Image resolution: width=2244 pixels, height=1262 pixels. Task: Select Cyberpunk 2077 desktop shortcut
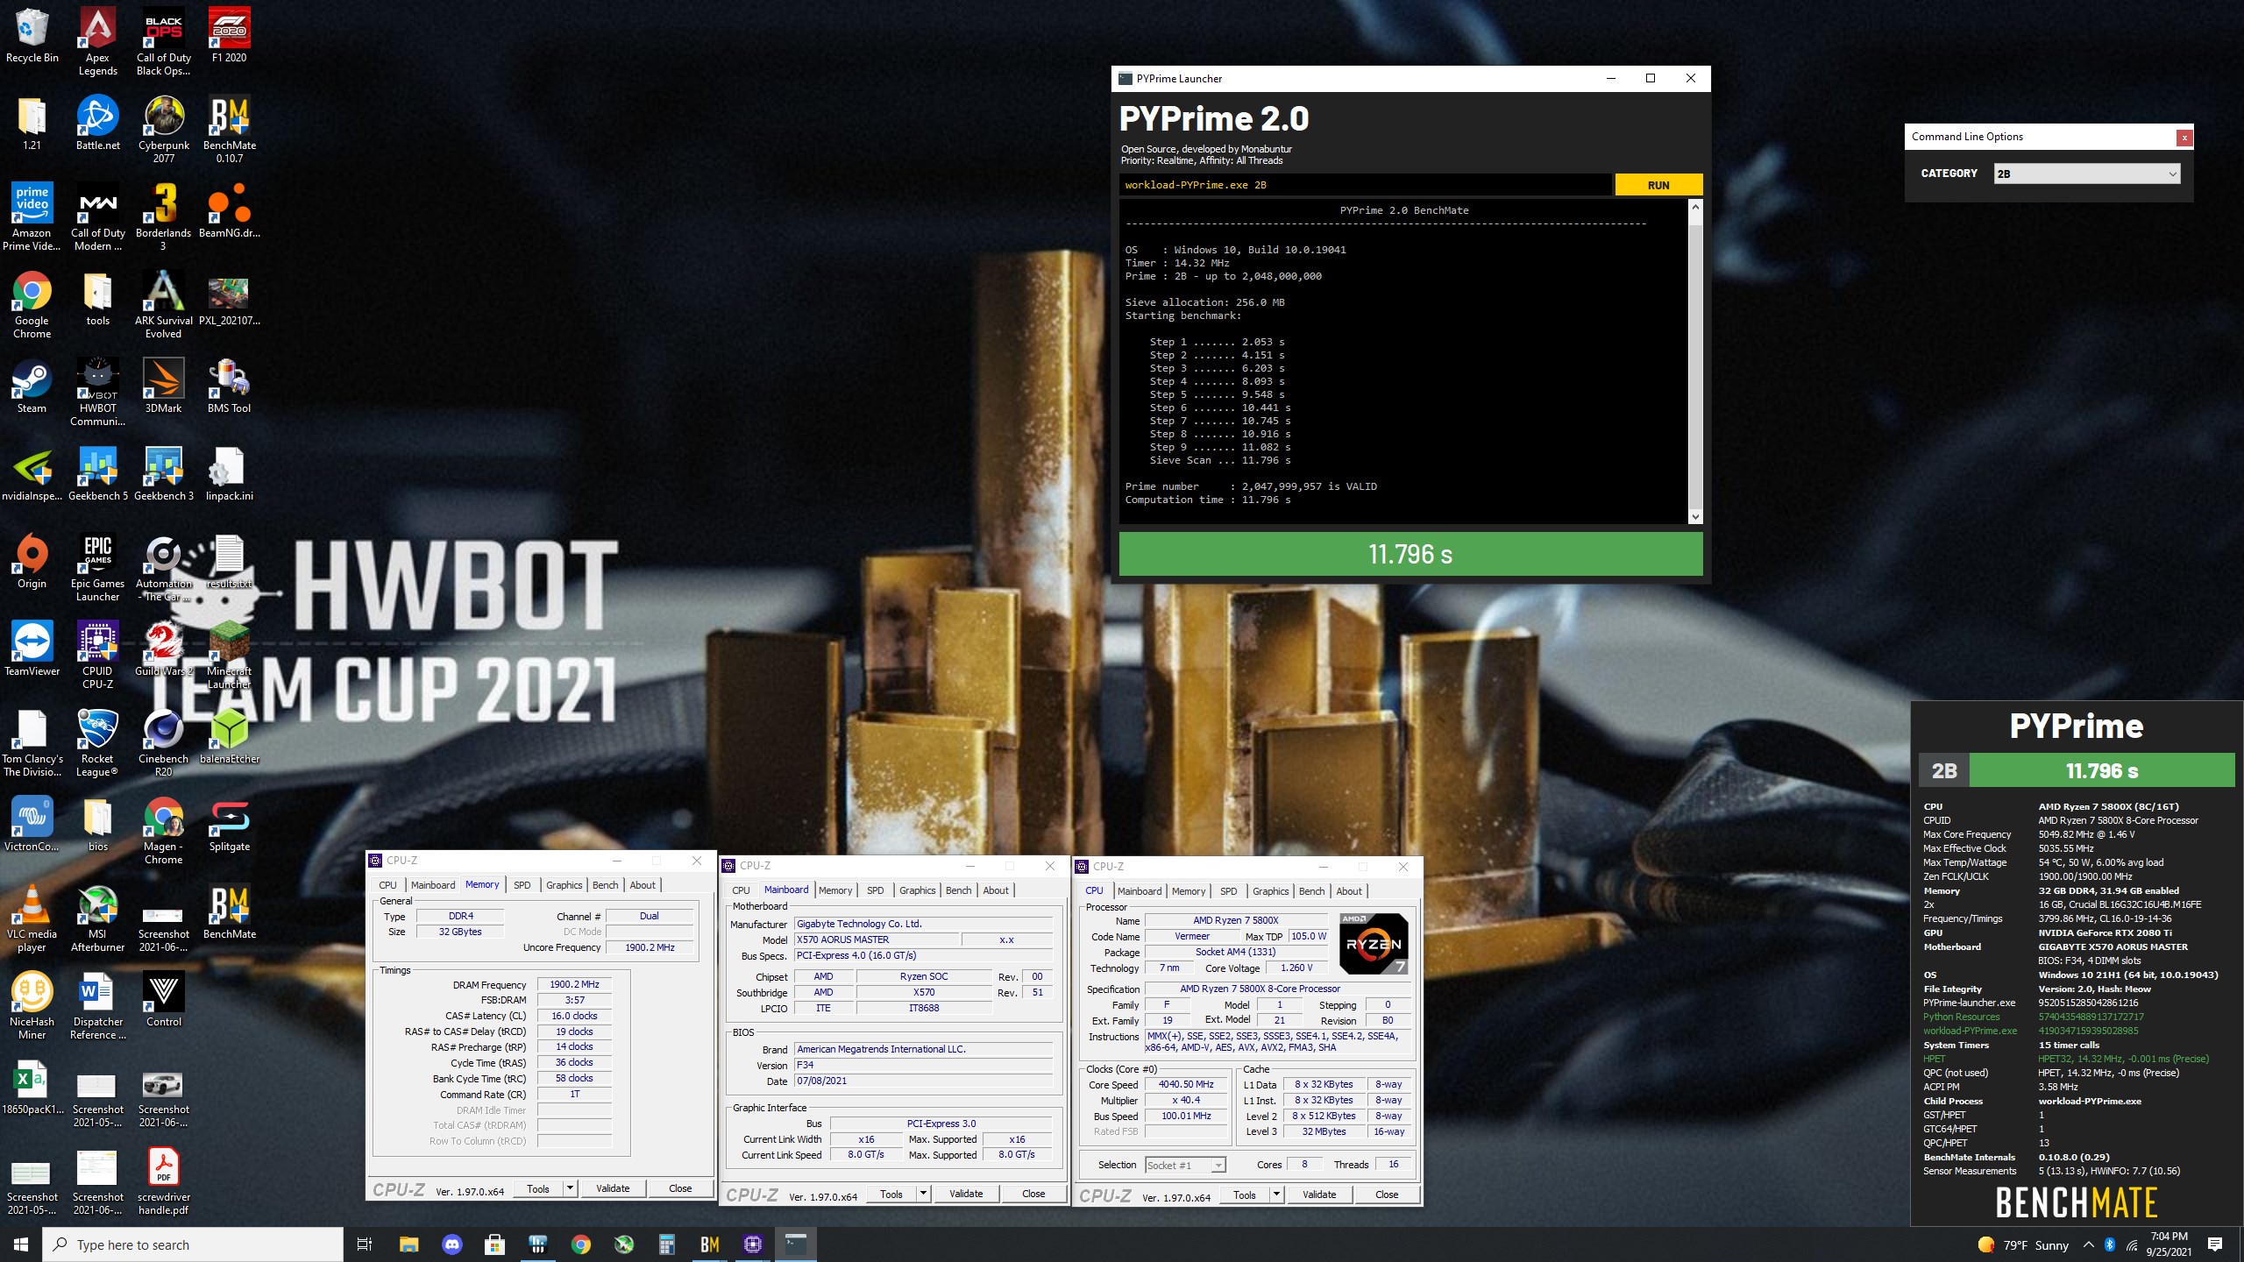coord(163,130)
